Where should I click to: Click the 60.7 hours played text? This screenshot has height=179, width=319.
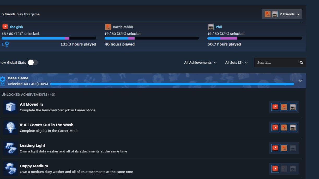(x=224, y=44)
